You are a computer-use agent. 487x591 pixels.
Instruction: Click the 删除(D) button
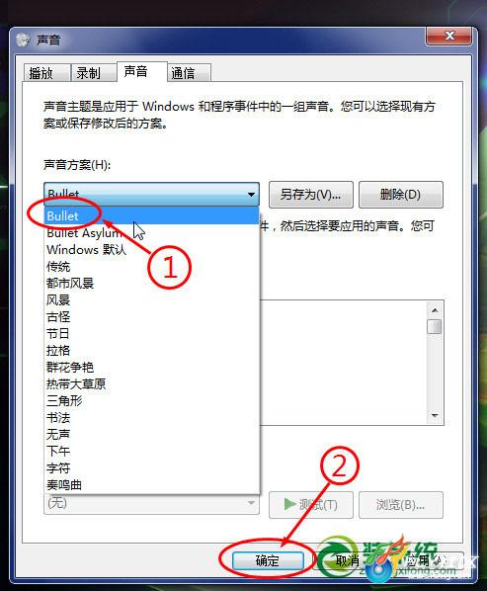coord(401,195)
